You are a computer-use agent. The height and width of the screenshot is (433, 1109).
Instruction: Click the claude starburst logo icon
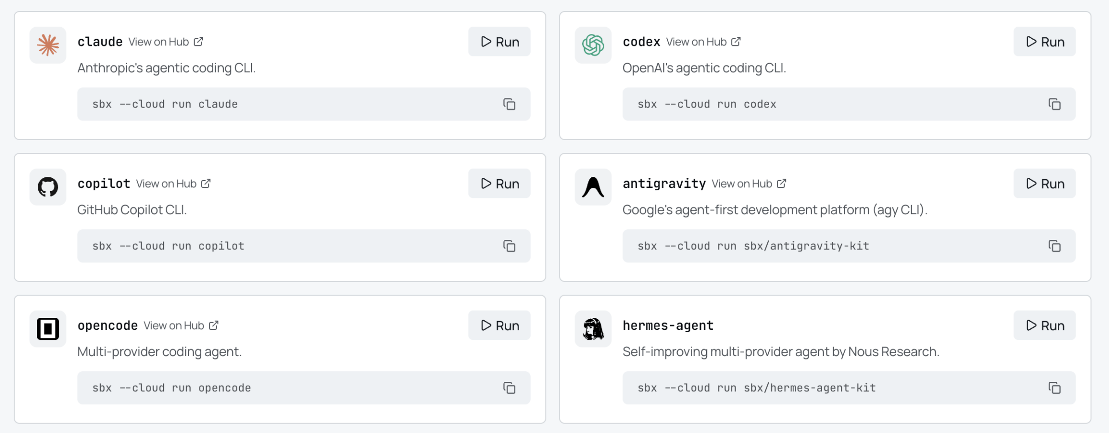(x=48, y=45)
